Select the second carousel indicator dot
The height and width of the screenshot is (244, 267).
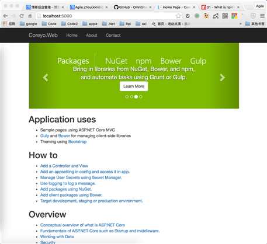[131, 97]
